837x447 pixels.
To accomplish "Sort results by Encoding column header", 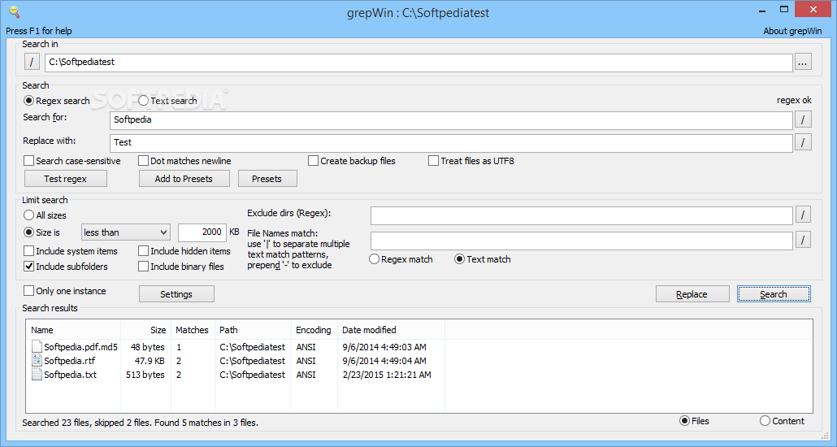I will click(x=314, y=330).
